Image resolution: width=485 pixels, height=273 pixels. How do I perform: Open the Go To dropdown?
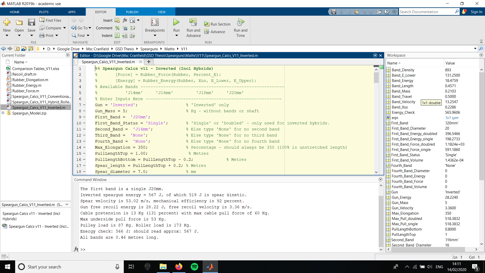(81, 28)
